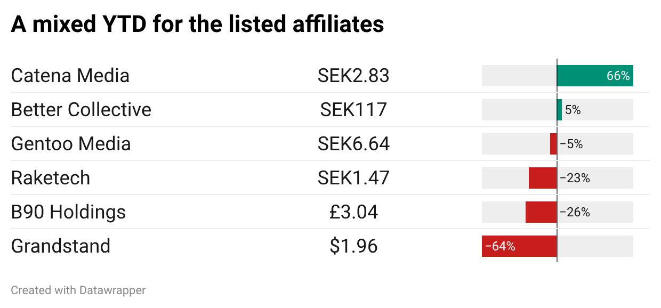Image resolution: width=661 pixels, height=308 pixels.
Task: Click the SEK6.64 price
Action: point(353,144)
